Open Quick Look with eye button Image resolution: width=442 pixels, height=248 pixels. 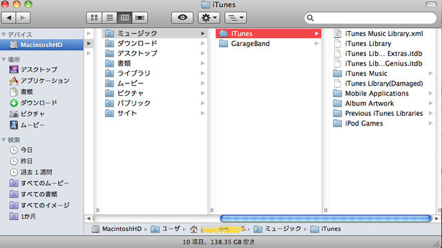pyautogui.click(x=182, y=18)
